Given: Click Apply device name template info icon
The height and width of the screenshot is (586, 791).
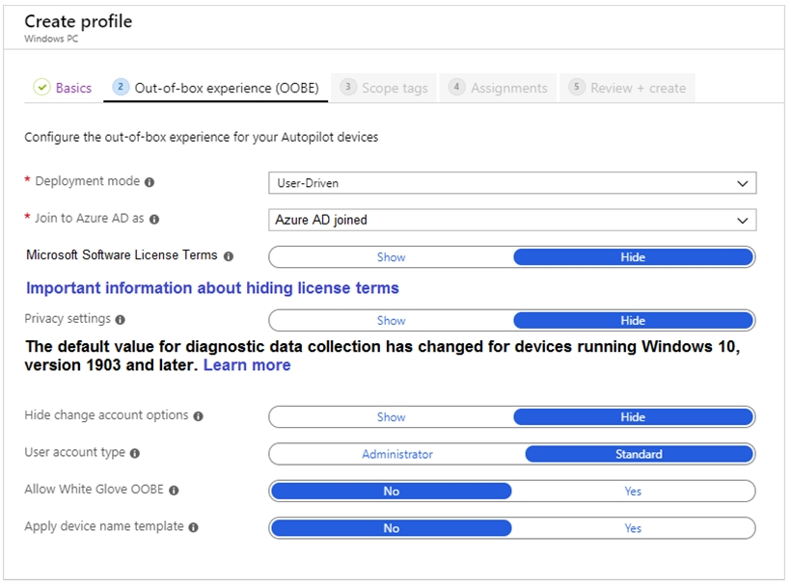Looking at the screenshot, I should [x=194, y=528].
